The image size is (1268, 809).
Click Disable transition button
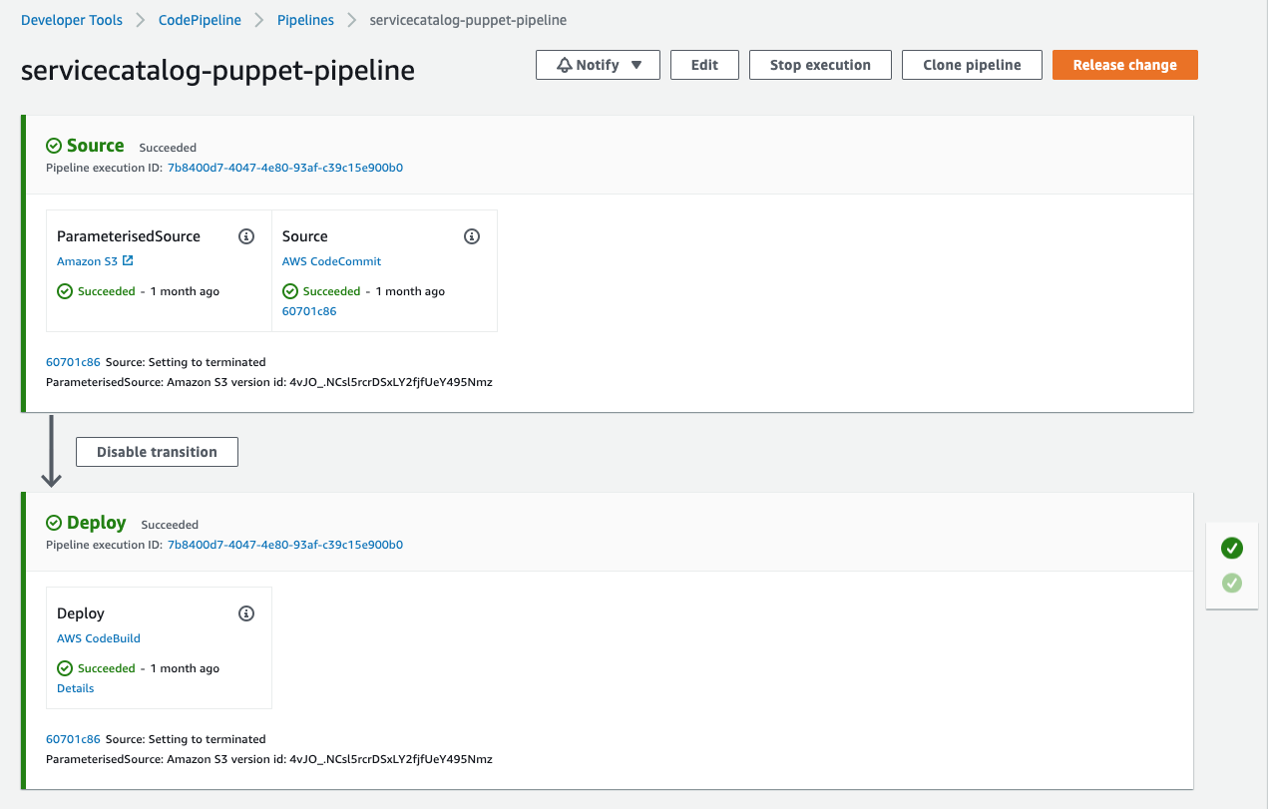click(157, 452)
